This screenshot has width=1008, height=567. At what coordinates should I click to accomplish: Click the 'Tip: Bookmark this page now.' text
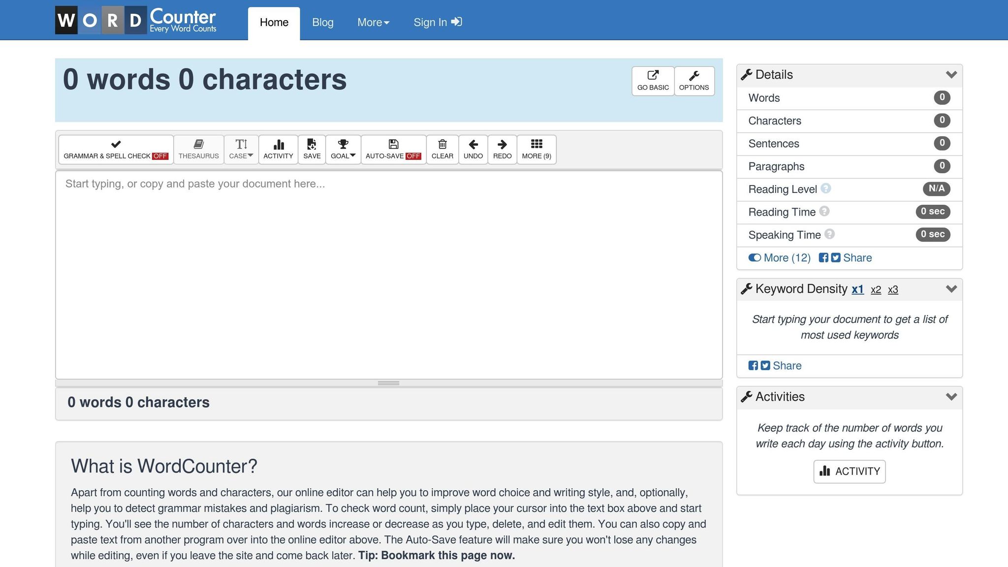[x=437, y=556]
